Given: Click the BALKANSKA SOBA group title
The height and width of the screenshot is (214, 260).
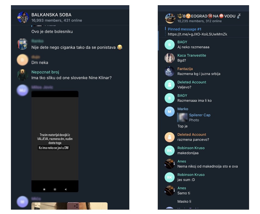Looking at the screenshot, I should point(51,15).
